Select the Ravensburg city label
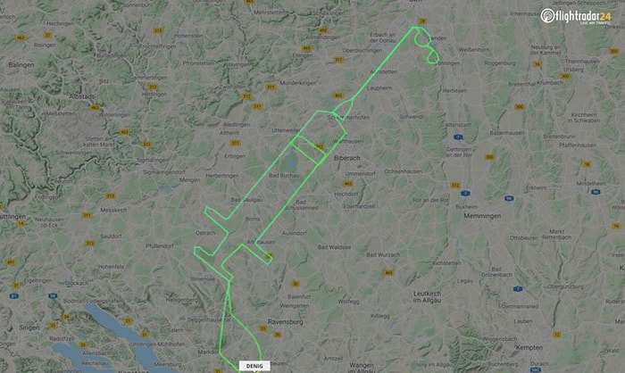Image resolution: width=625 pixels, height=373 pixels. (x=286, y=321)
